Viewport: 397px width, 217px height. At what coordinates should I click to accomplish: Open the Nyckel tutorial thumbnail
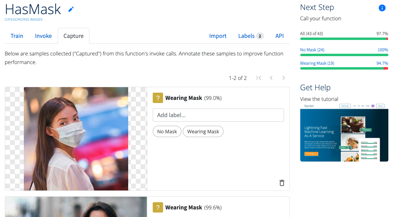[344, 133]
